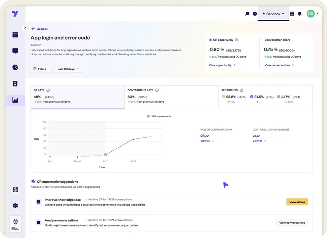Click the circled data point on the chart

click(105, 154)
